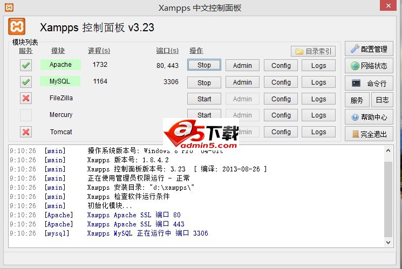The width and height of the screenshot is (402, 269).
Task: View Logs for Apache
Action: tap(319, 66)
